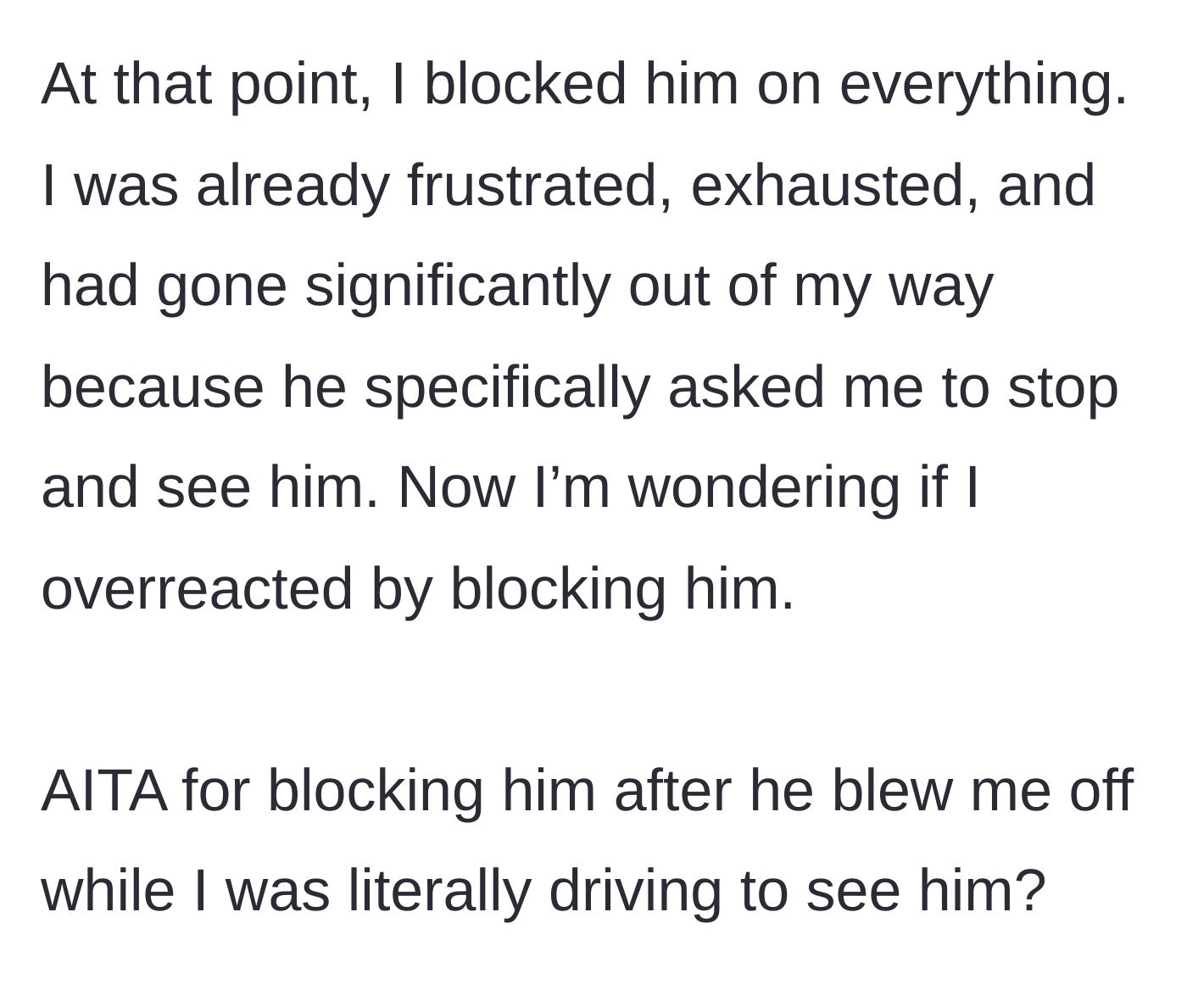Click the word "exhausted" in the text
The image size is (1187, 990).
[x=828, y=185]
